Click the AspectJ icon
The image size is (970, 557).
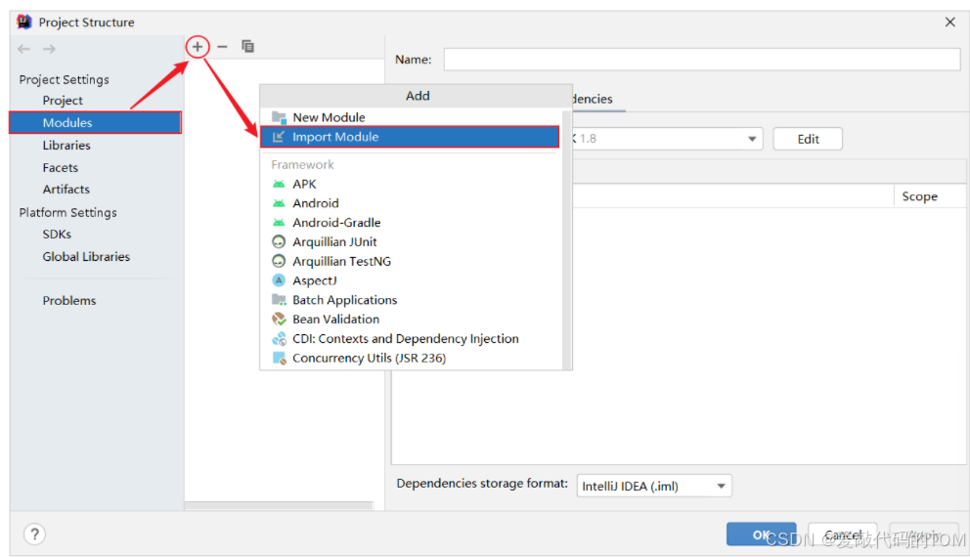(279, 280)
